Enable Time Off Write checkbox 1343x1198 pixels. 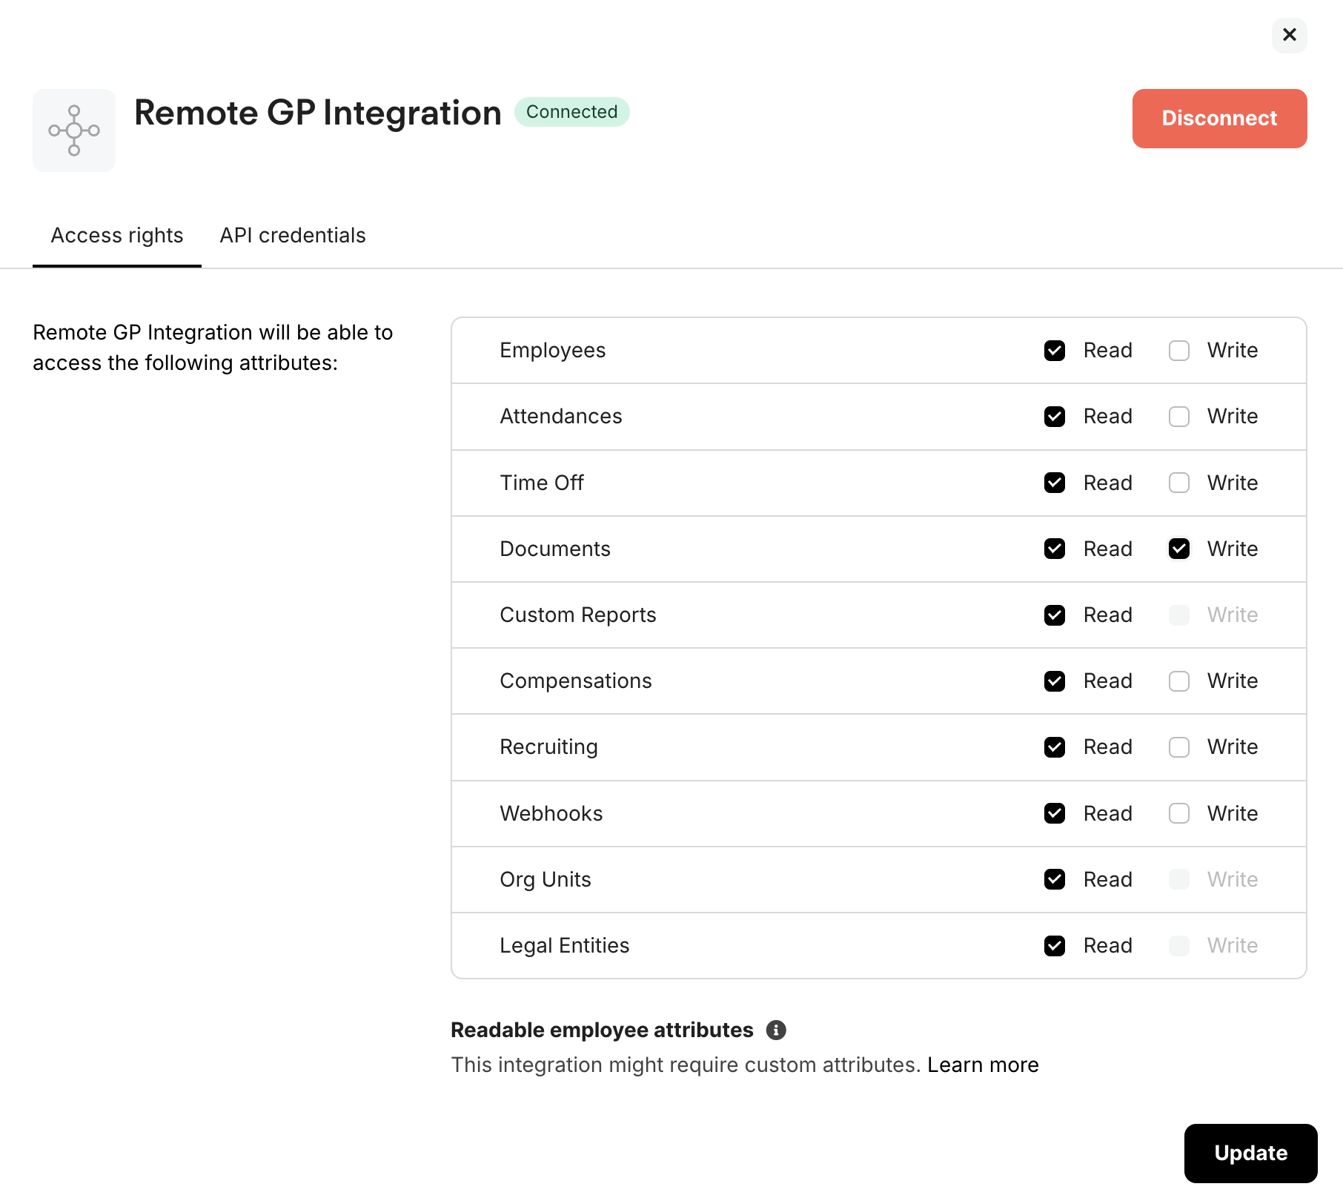[1179, 483]
